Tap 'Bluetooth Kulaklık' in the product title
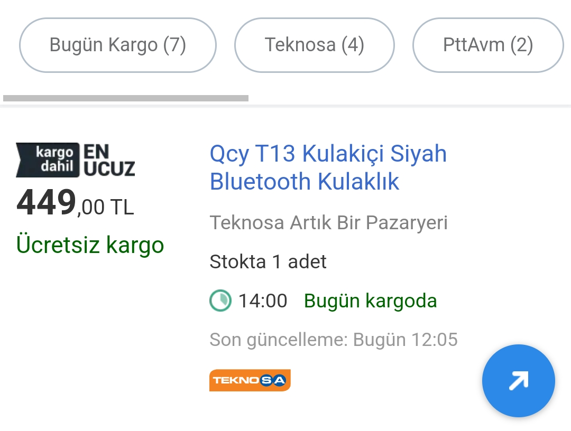571x431 pixels. coord(305,182)
